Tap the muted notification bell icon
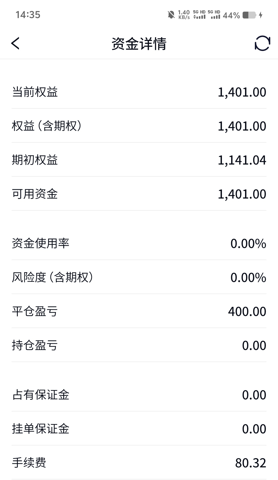Image resolution: width=278 pixels, height=480 pixels. click(x=171, y=15)
